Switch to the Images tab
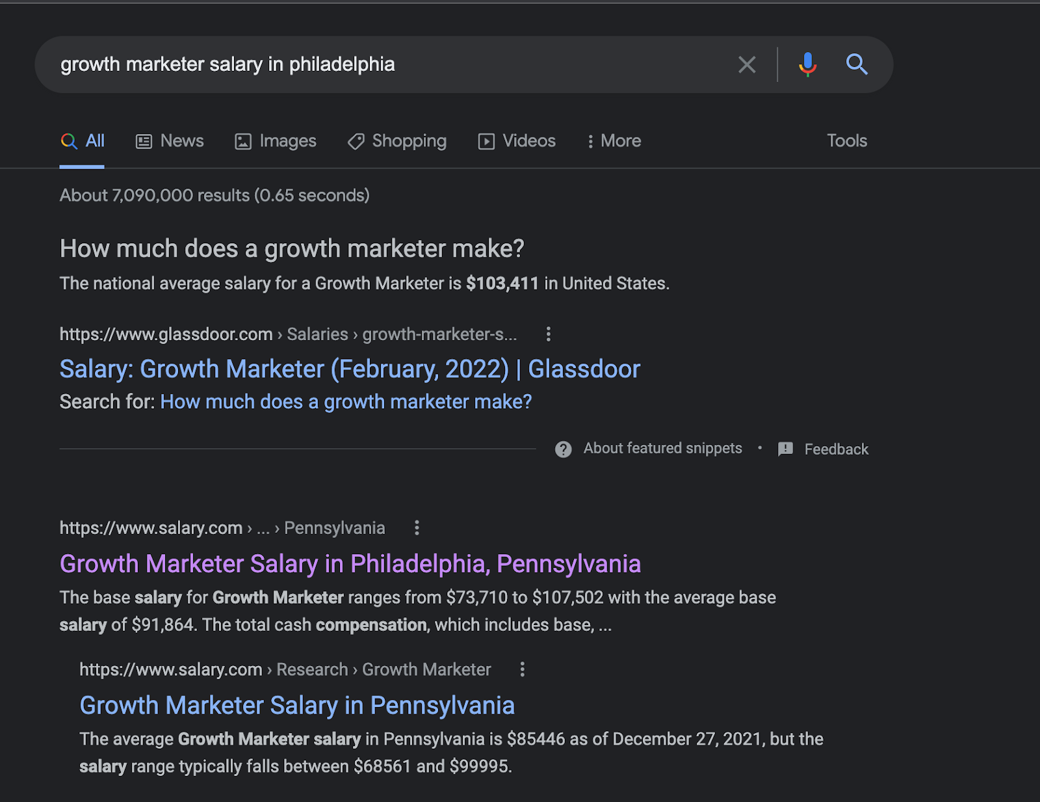1040x802 pixels. click(276, 141)
